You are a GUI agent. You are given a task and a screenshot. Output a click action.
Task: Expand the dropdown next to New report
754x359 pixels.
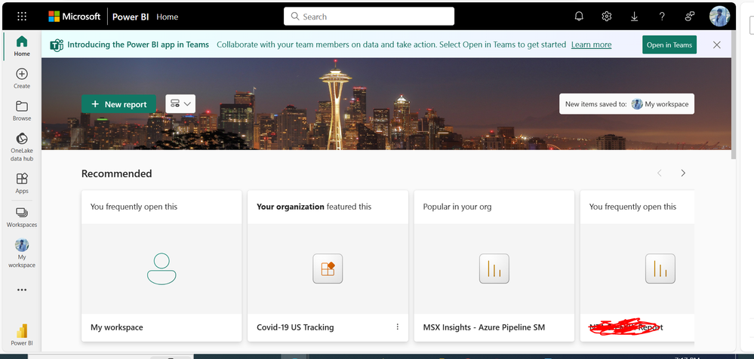coord(180,104)
